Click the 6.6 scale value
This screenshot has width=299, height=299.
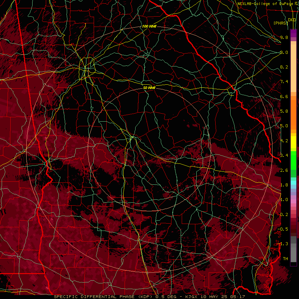[284, 96]
